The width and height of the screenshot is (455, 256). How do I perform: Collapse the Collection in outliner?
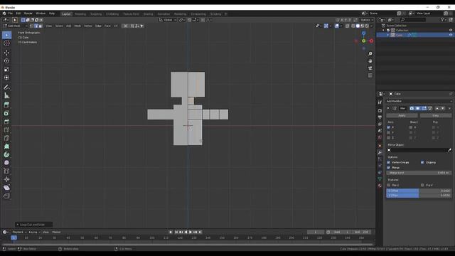pos(383,30)
